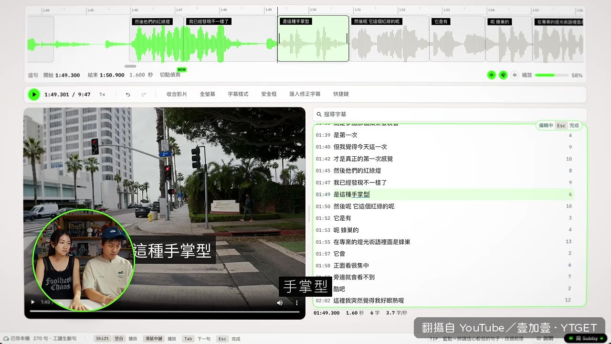Open the 1× playback speed selector
Viewport: 611px width, 344px height.
(x=102, y=95)
